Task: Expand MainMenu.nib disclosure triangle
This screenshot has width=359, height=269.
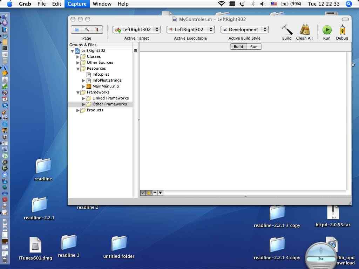Action: 83,87
